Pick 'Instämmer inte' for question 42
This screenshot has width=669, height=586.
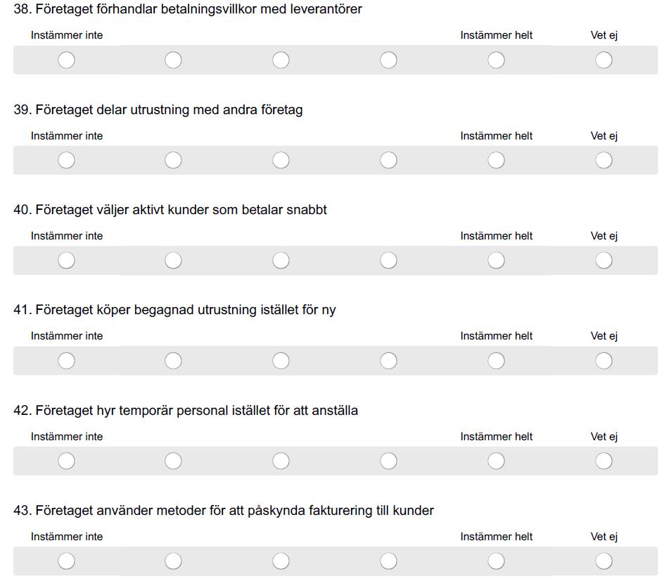(x=67, y=461)
